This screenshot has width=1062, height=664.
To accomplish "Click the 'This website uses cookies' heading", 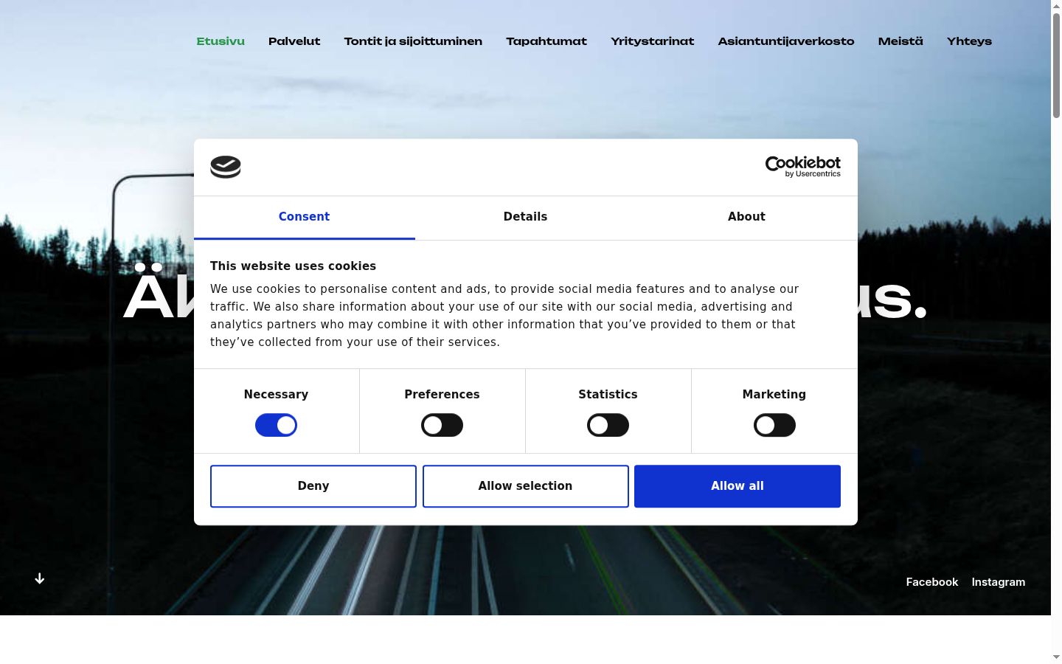I will tap(293, 266).
